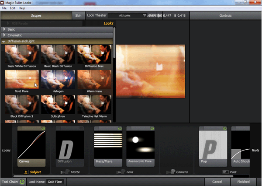Expand the RGB Parade scope

[x=8, y=23]
